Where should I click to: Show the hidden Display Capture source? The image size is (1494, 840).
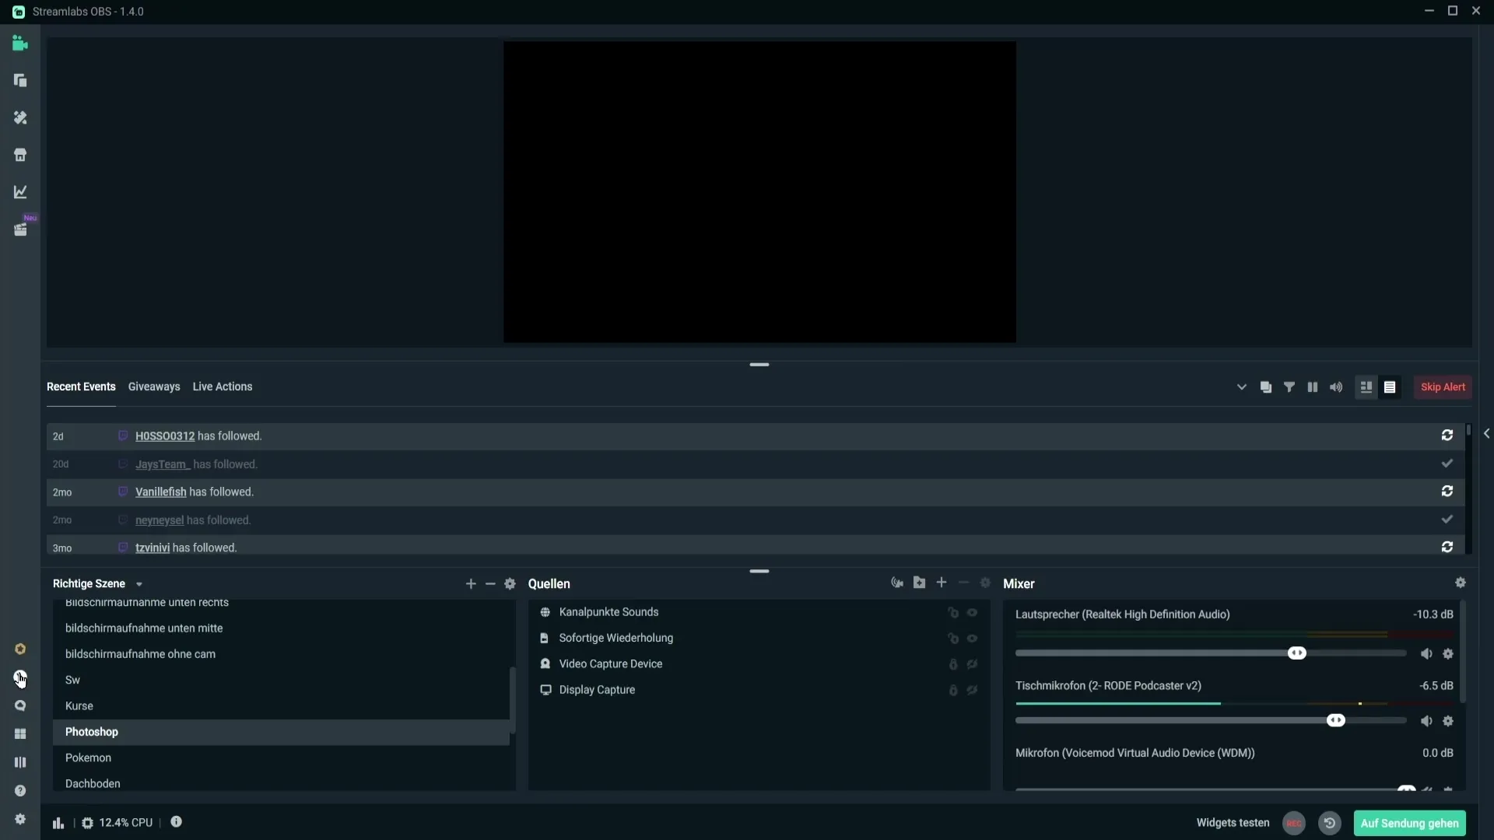(x=973, y=690)
